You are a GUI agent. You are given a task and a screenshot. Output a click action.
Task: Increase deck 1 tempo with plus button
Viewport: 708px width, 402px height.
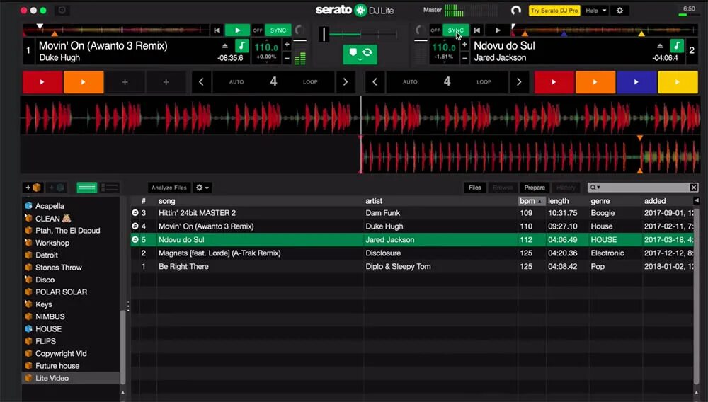coord(287,44)
